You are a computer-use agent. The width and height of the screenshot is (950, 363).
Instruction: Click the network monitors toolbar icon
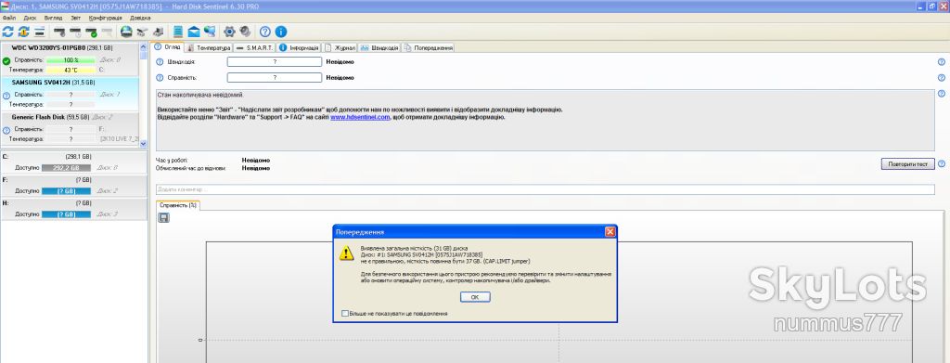coord(210,32)
